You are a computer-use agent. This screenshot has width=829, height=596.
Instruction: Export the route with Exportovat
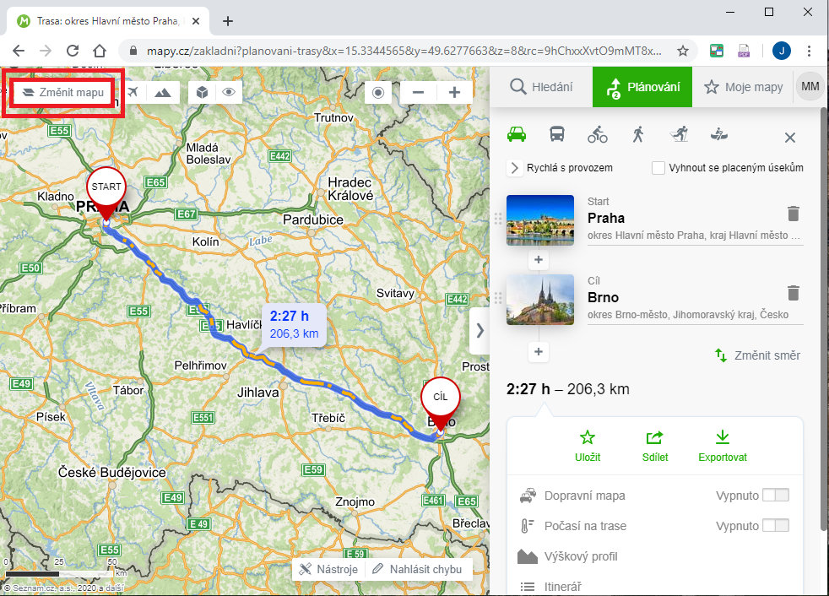pyautogui.click(x=722, y=446)
